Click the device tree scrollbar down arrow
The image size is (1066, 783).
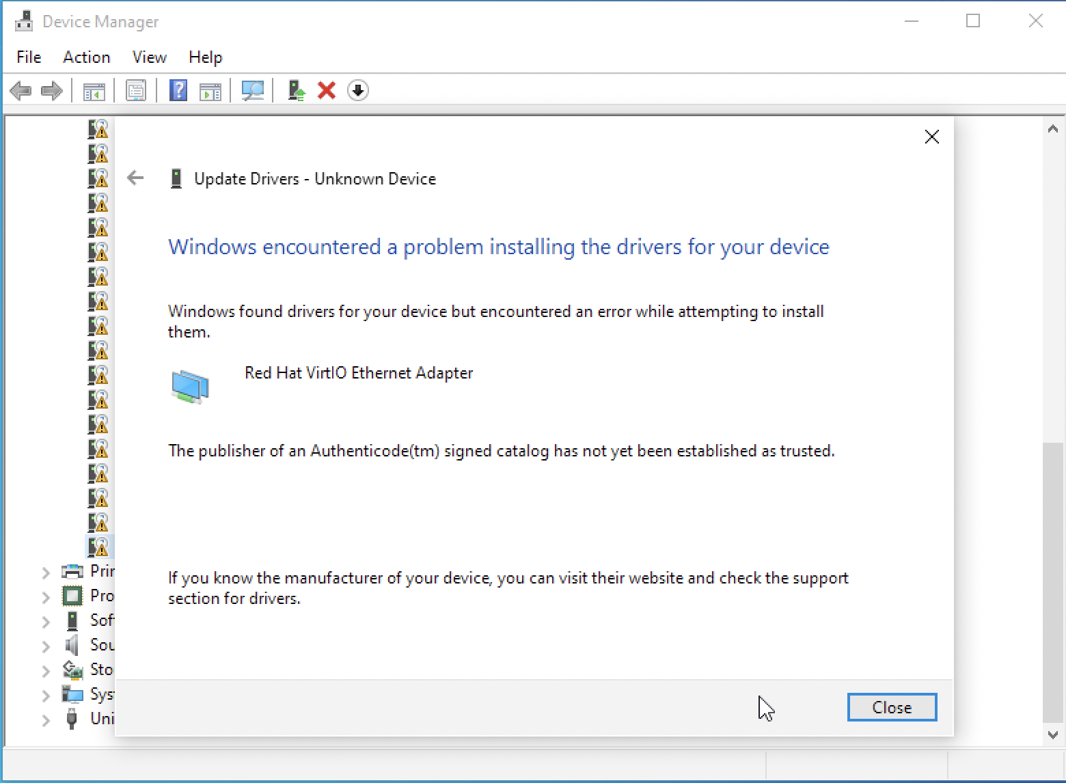click(x=1052, y=734)
